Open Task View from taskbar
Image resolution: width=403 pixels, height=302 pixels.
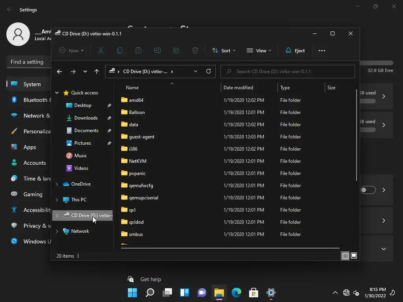167,293
